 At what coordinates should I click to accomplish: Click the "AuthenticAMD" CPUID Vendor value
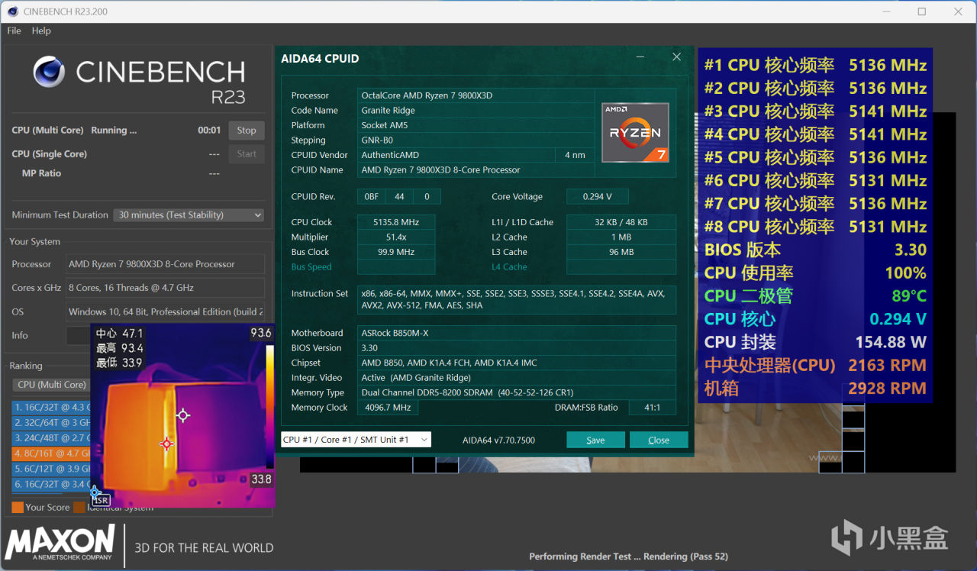390,155
